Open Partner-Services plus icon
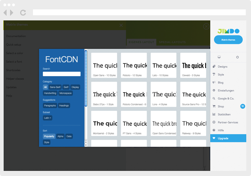Screen dimensions: 251x176 tap(214, 122)
